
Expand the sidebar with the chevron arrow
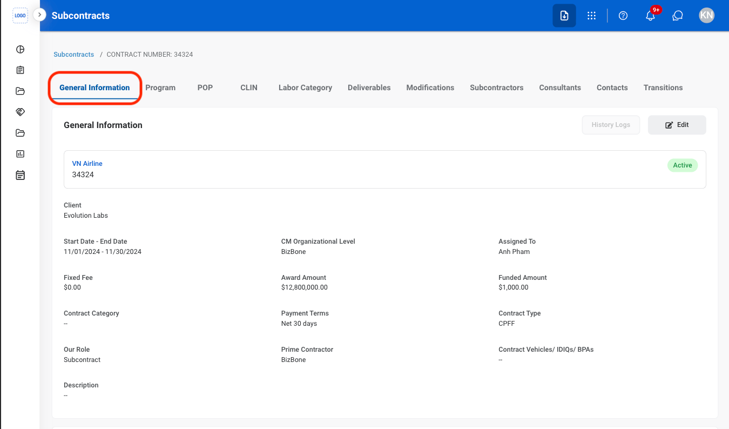coord(39,15)
